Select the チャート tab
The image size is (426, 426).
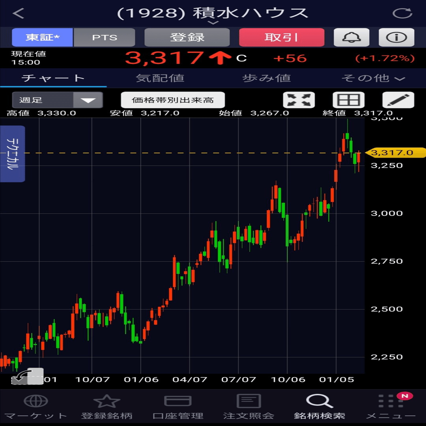53,78
